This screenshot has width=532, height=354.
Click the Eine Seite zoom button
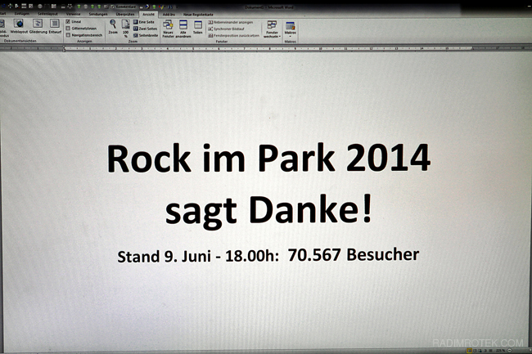(147, 21)
